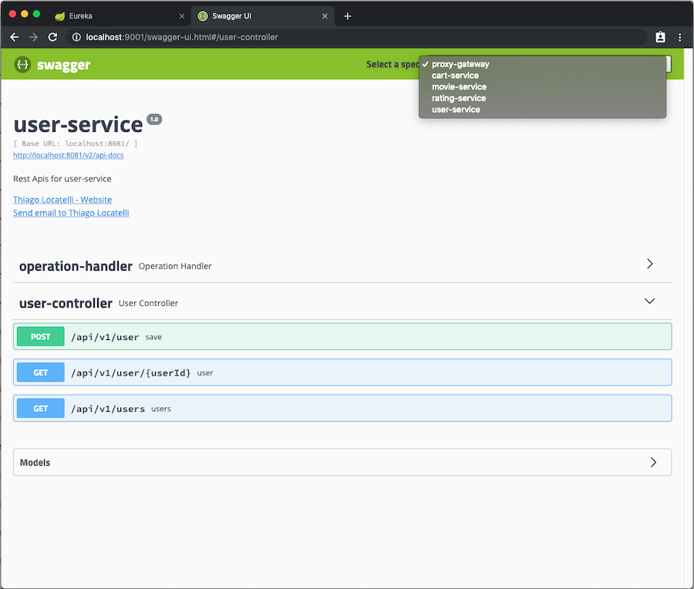Screen dimensions: 694x589
Task: Click the macOS green fullscreen window button
Action: coord(36,14)
